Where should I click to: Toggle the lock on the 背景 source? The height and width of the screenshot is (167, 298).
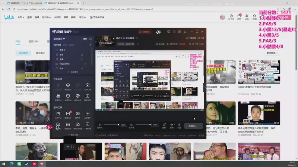coord(82,68)
